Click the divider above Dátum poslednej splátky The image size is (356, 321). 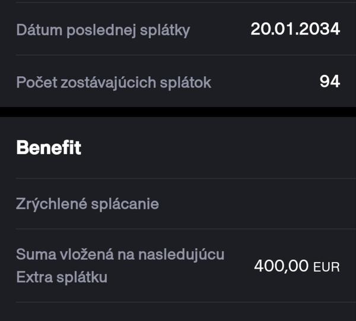click(x=178, y=2)
